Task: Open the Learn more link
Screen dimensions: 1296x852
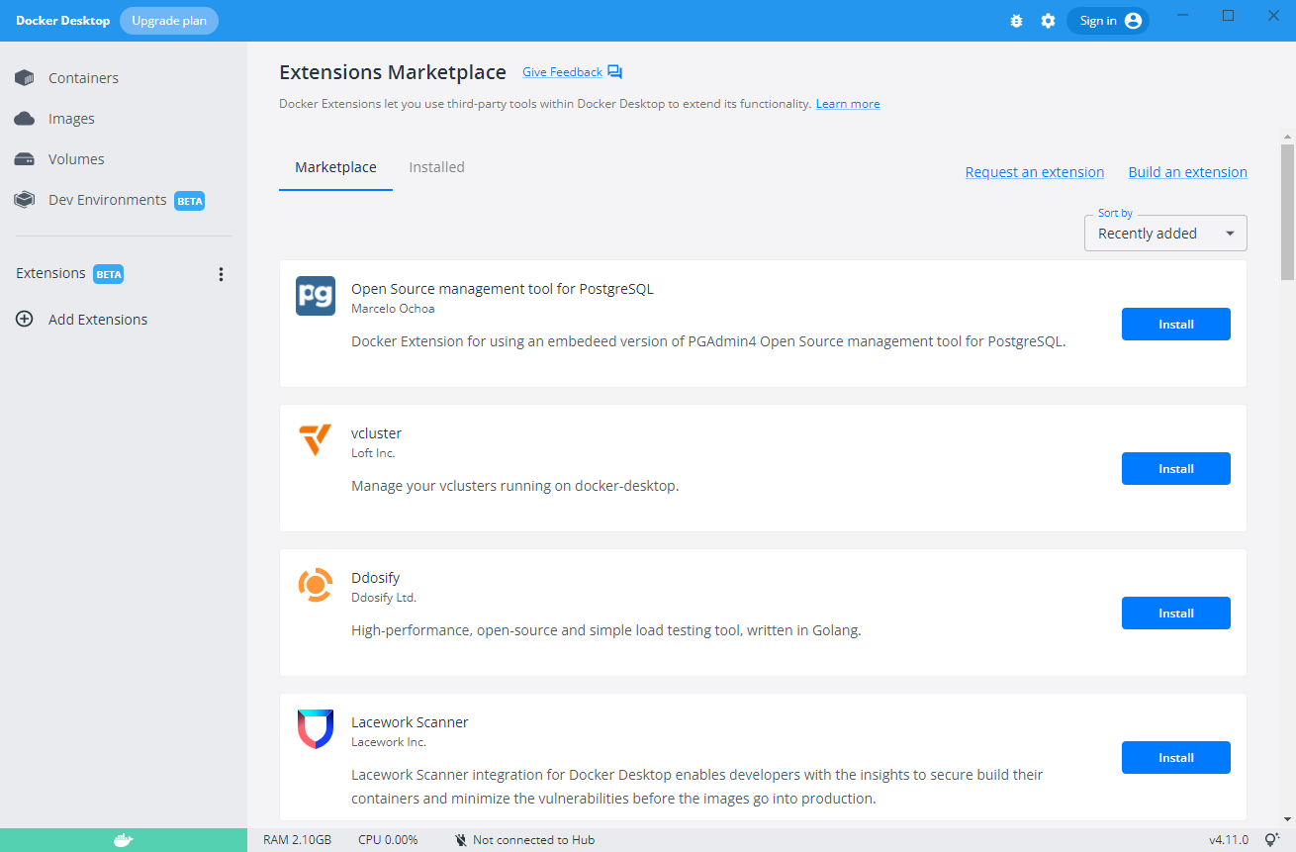Action: 848,104
